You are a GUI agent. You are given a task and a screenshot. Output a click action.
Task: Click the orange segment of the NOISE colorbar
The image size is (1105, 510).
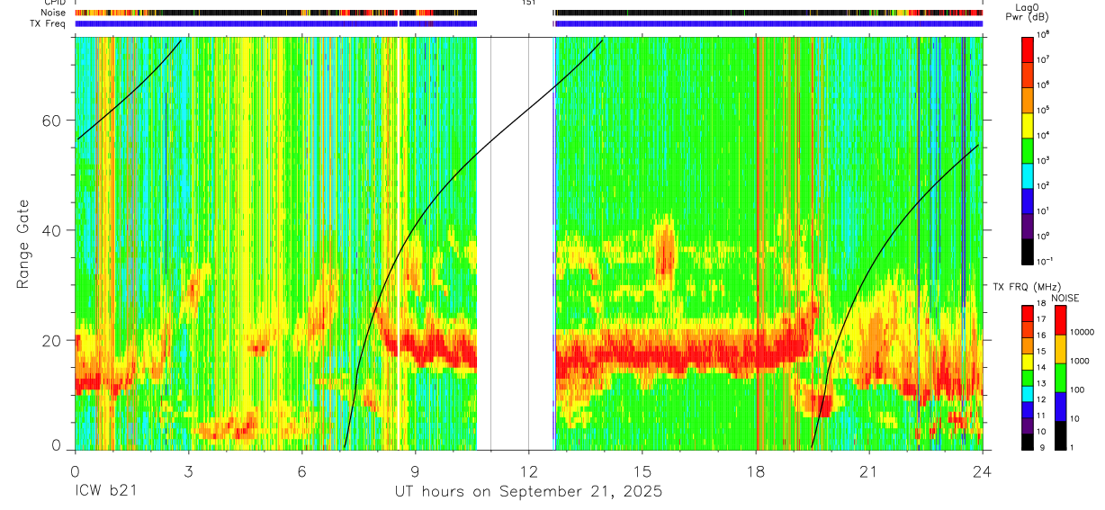pyautogui.click(x=1059, y=349)
